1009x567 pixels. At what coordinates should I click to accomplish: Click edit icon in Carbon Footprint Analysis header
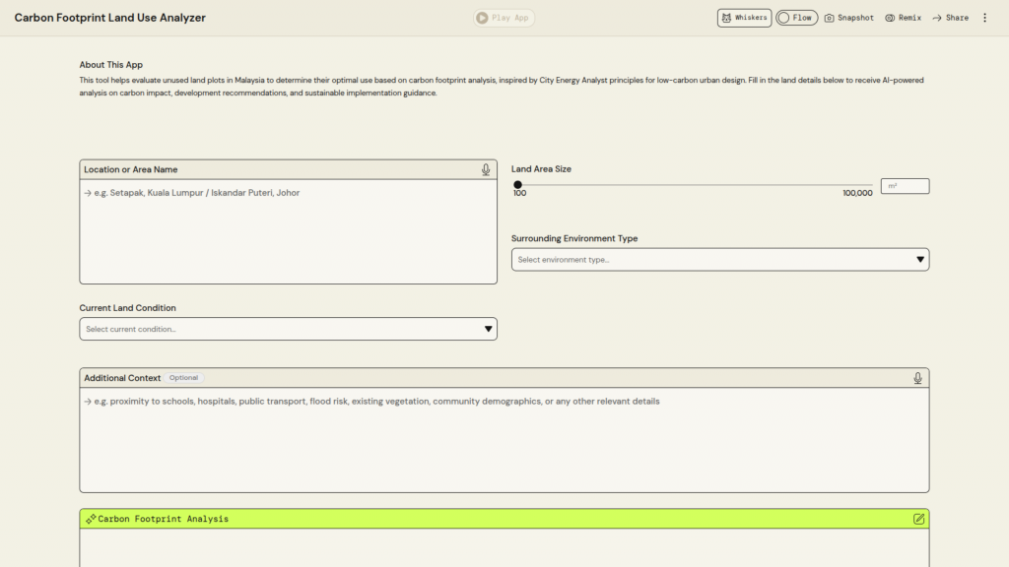click(x=918, y=519)
